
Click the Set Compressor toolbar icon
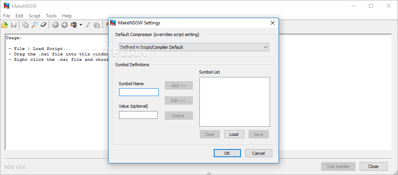tap(74, 25)
